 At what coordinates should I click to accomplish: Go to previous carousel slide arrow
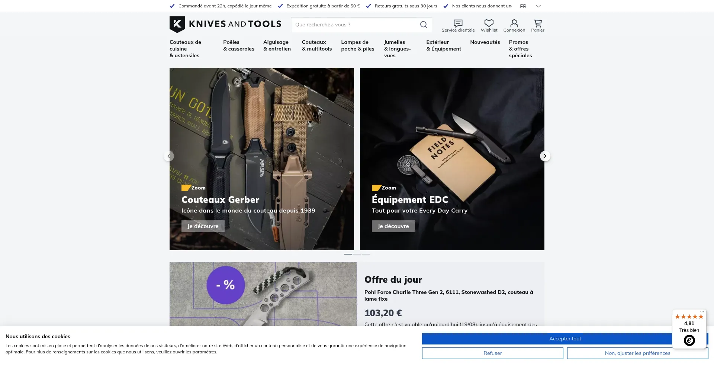tap(169, 156)
